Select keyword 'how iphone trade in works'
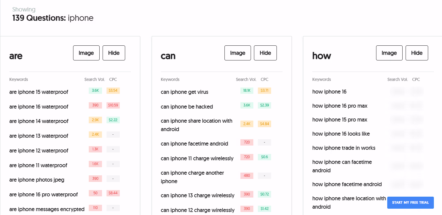This screenshot has height=215, width=442. [x=344, y=148]
